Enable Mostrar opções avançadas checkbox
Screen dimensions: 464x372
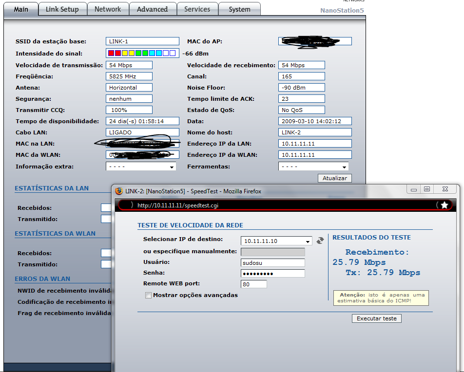(148, 295)
